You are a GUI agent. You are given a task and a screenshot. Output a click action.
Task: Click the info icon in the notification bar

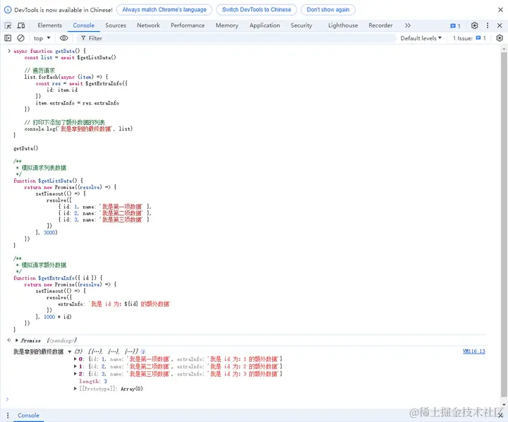tap(8, 10)
